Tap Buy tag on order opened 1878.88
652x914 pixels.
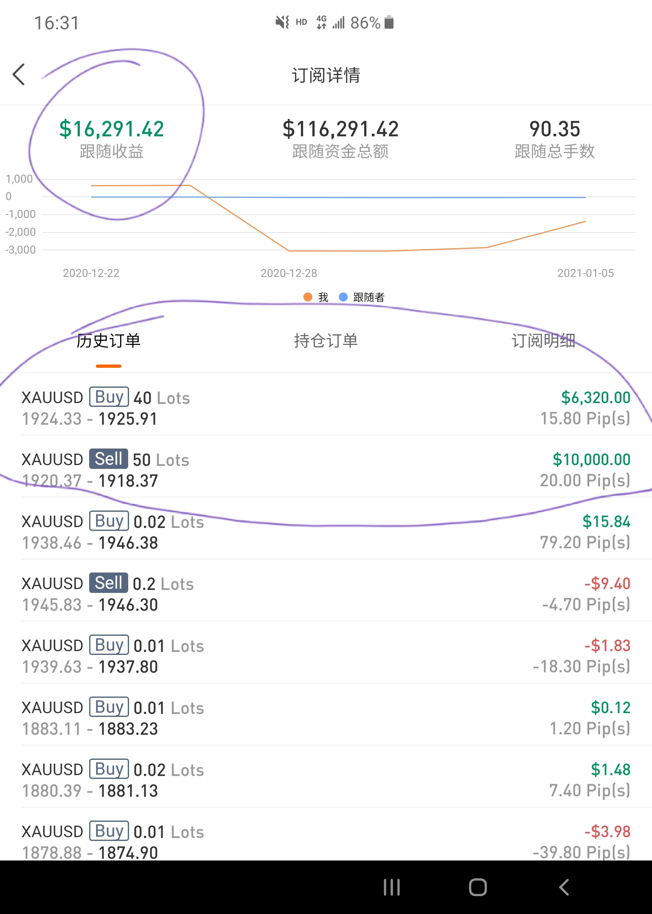pos(109,831)
